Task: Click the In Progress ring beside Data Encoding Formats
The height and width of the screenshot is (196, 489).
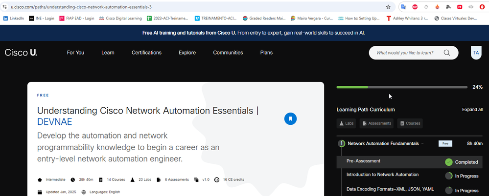Action: tap(449, 190)
